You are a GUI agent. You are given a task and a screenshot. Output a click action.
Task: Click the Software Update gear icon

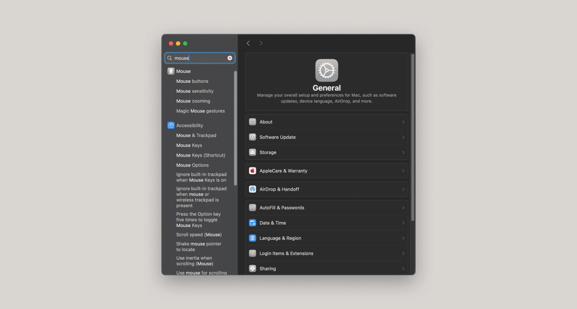(252, 137)
